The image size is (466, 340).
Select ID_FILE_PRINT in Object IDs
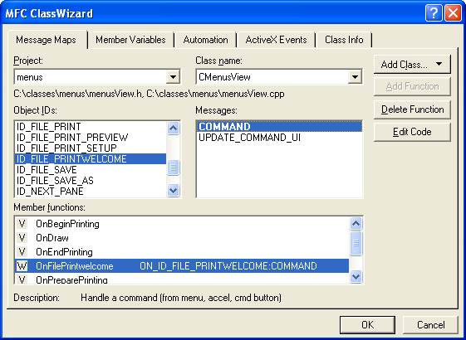pos(91,127)
